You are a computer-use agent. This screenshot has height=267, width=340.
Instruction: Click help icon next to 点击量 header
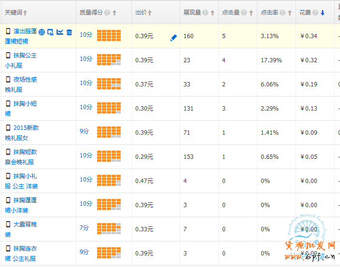click(x=243, y=13)
